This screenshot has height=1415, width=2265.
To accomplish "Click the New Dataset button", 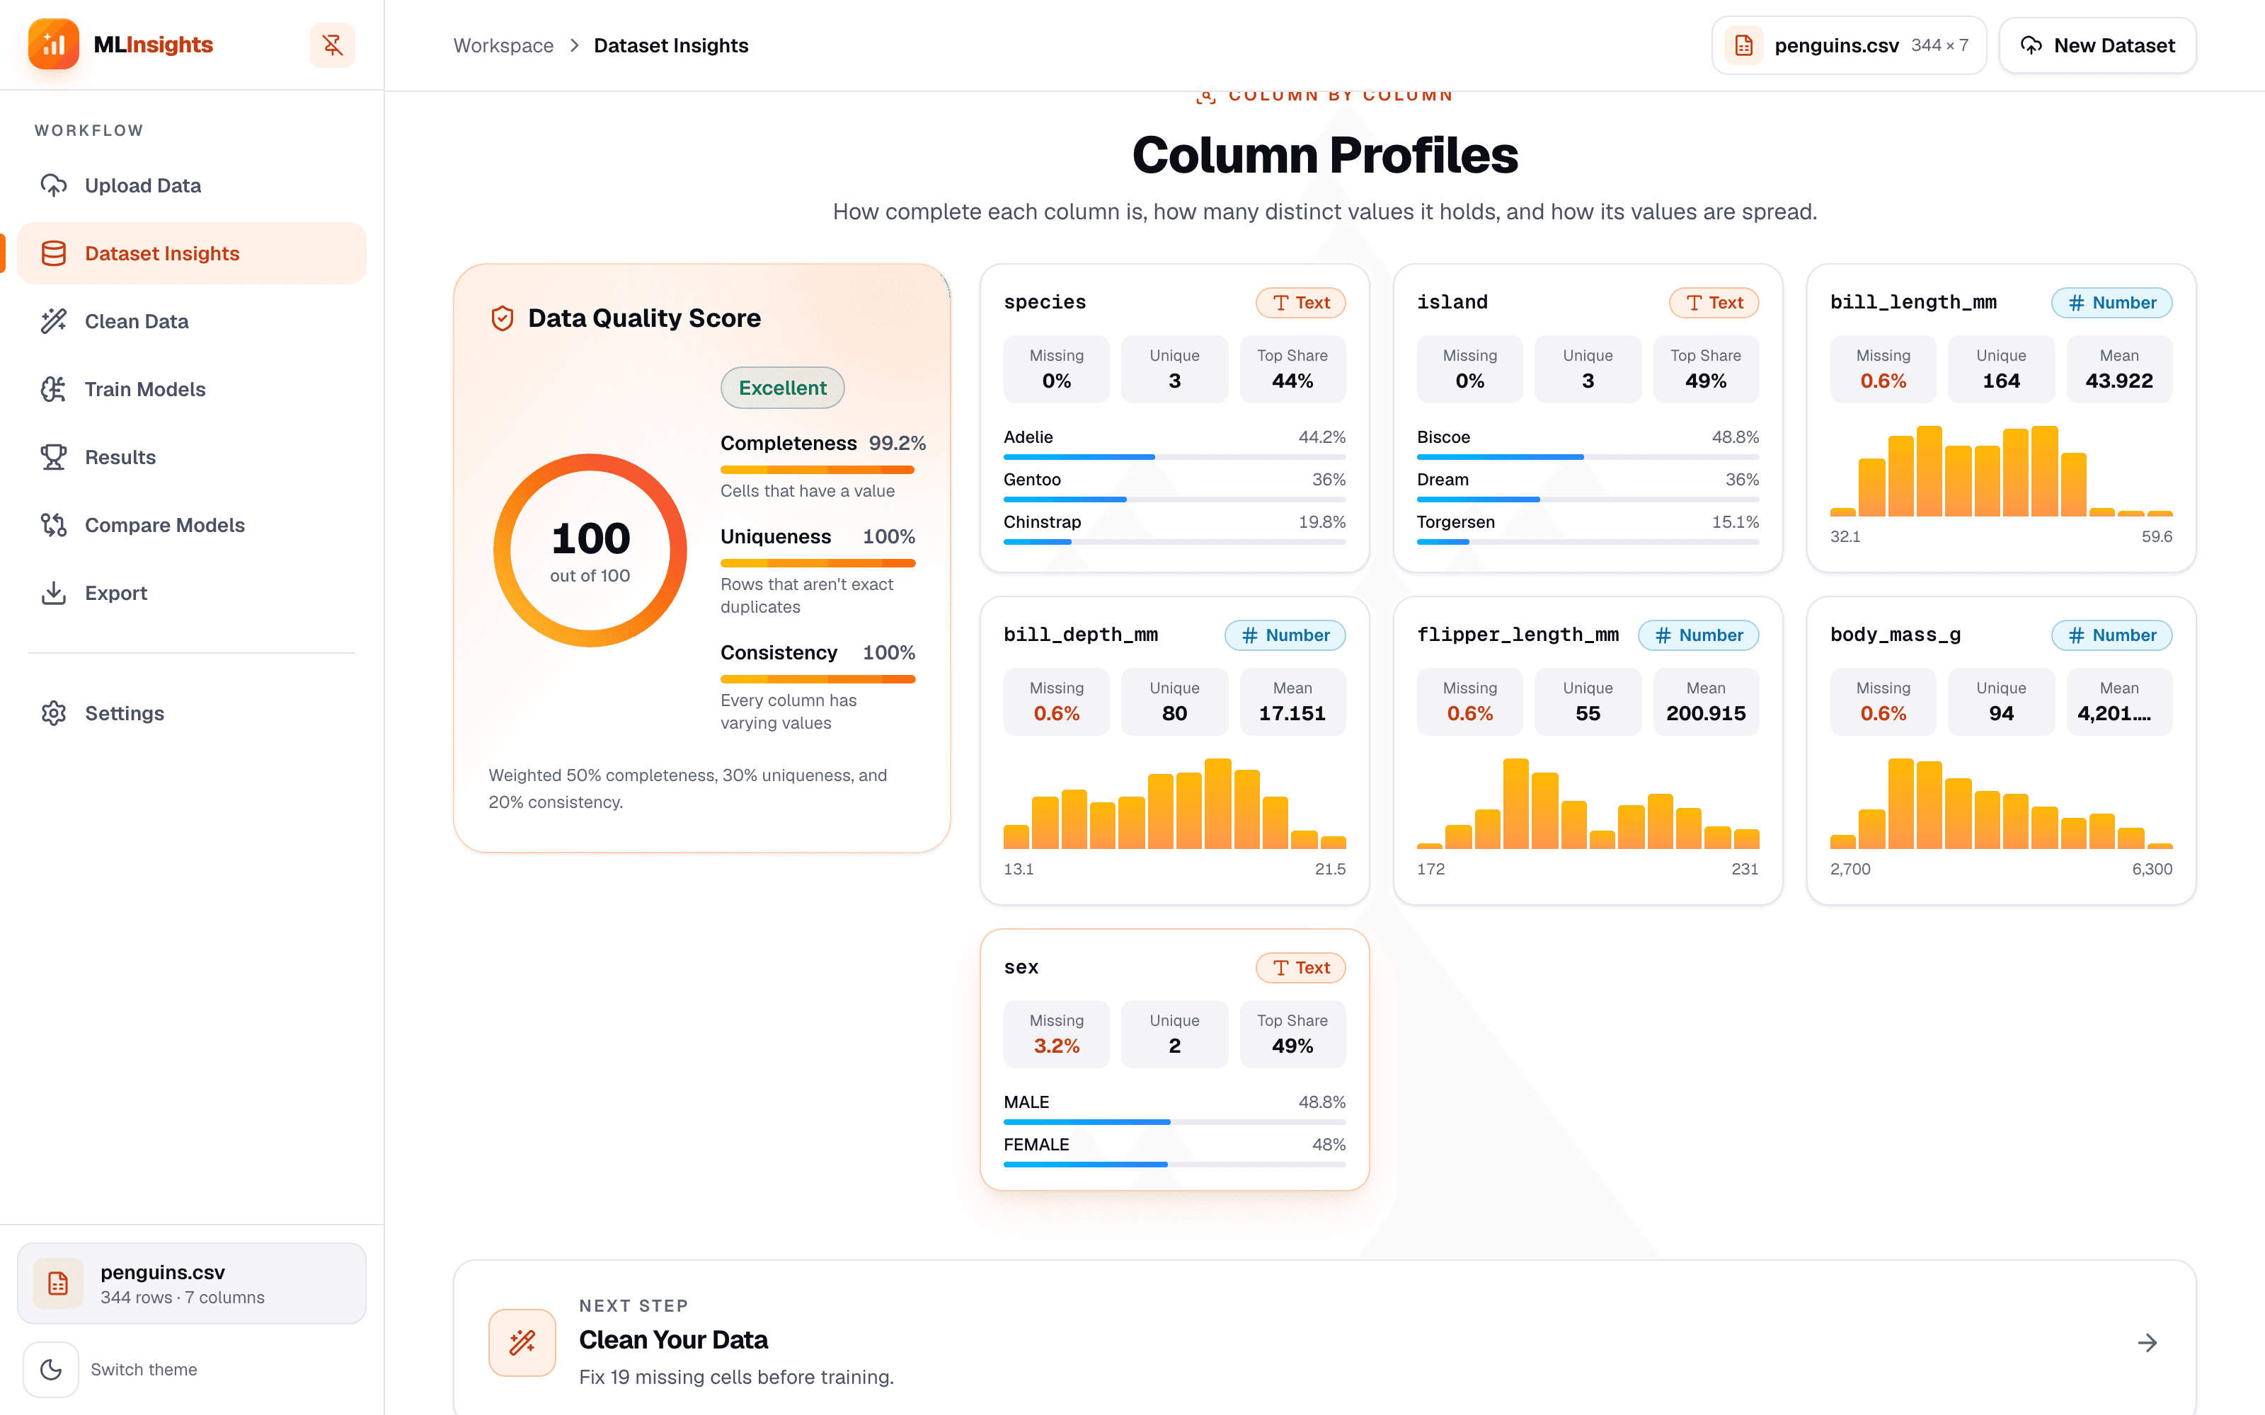I will tap(2097, 45).
